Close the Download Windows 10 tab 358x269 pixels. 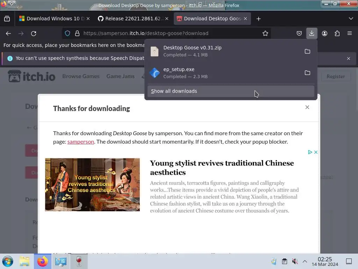coord(88,19)
